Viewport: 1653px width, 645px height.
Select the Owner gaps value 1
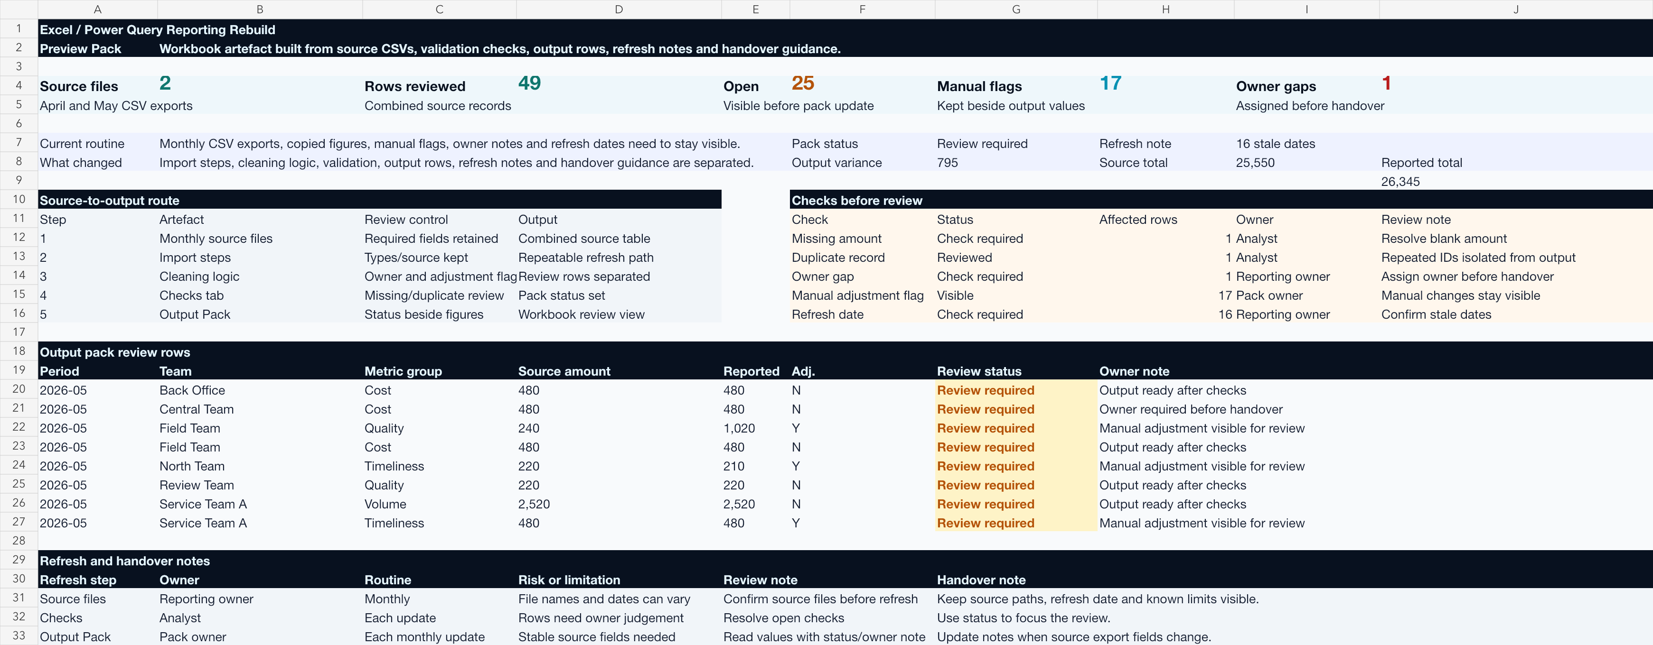tap(1386, 83)
